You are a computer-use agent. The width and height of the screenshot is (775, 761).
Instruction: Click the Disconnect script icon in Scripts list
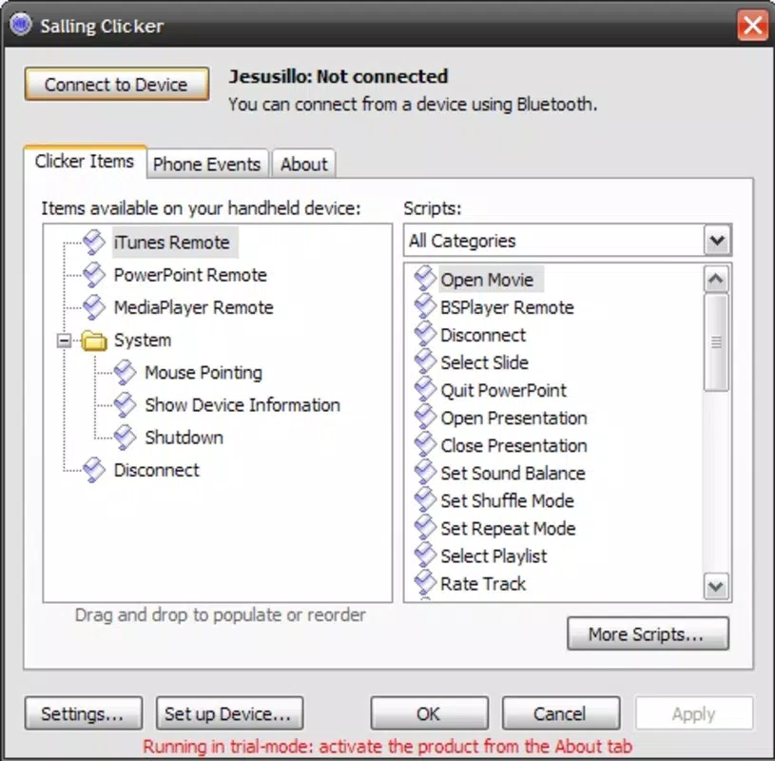coord(425,334)
